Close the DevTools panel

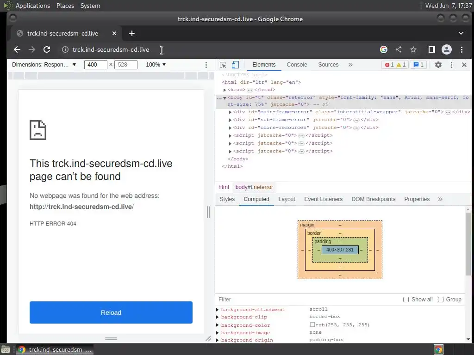(464, 65)
